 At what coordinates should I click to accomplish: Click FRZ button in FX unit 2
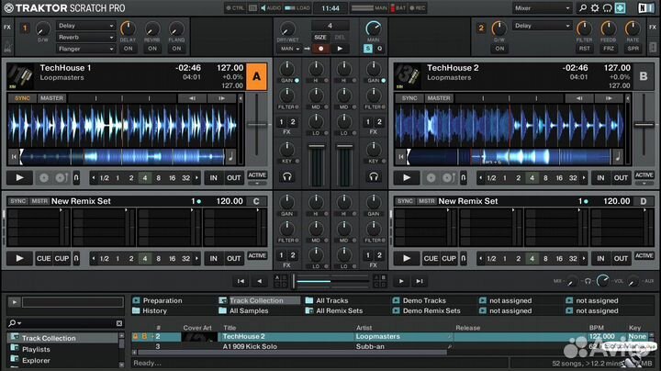click(x=609, y=49)
